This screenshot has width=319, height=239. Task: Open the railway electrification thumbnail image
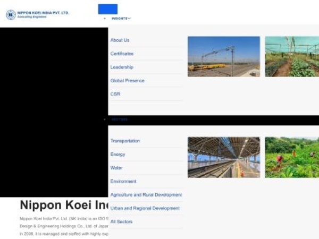pyautogui.click(x=224, y=56)
